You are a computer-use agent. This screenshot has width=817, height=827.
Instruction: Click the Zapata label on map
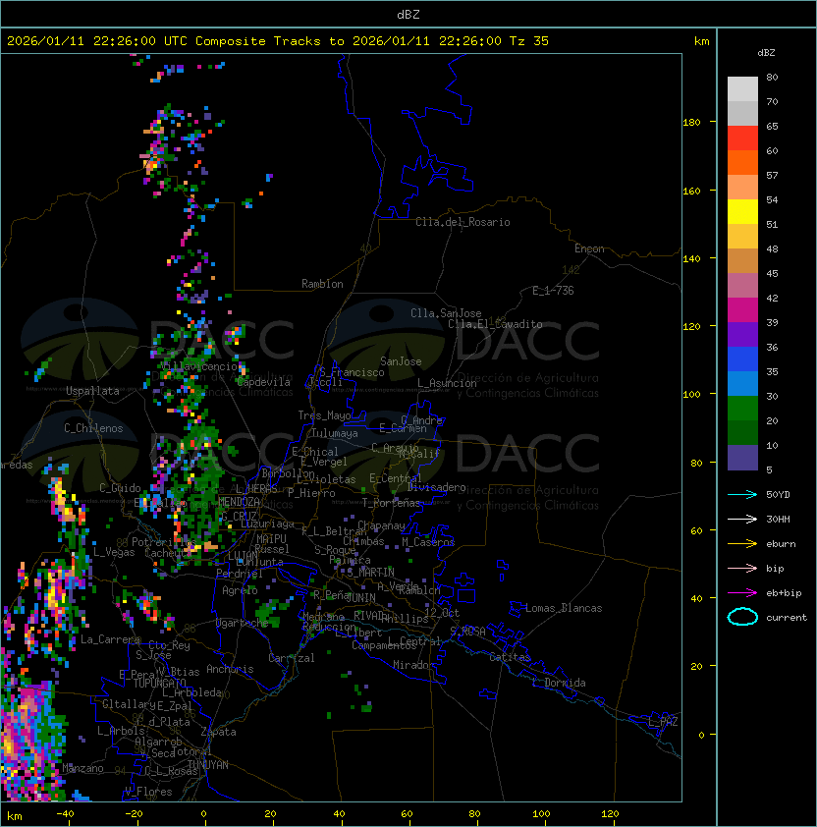pyautogui.click(x=218, y=732)
